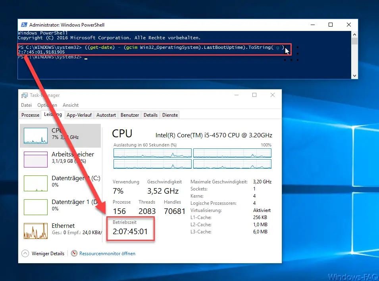
Task: Click the L1-Cache value 256 KB
Action: (260, 217)
